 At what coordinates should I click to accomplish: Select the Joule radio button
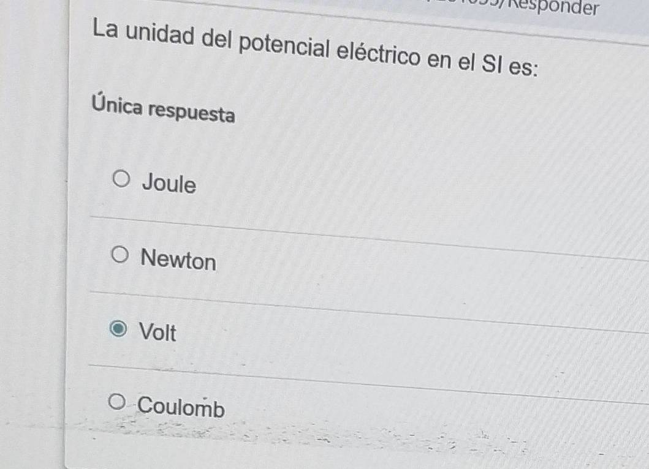click(121, 177)
